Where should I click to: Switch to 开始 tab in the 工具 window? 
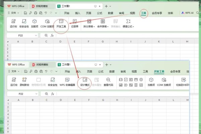67,13
